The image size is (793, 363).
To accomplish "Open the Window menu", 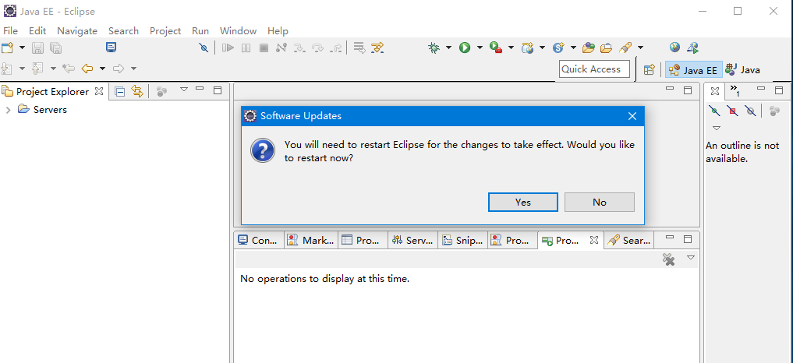I will click(238, 31).
